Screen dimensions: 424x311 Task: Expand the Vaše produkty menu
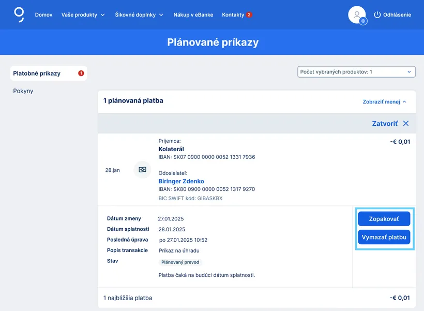(83, 15)
